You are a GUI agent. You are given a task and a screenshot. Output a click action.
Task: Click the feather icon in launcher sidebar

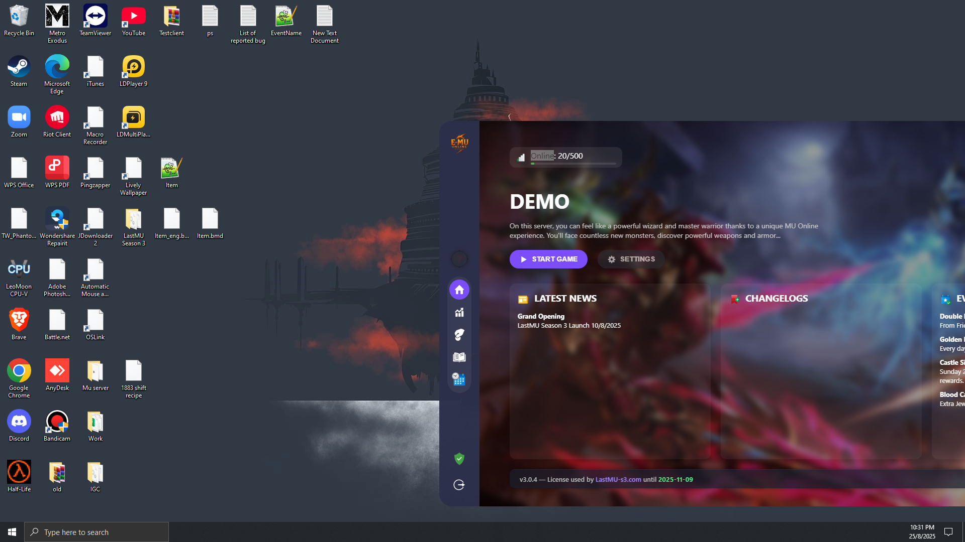tap(459, 335)
